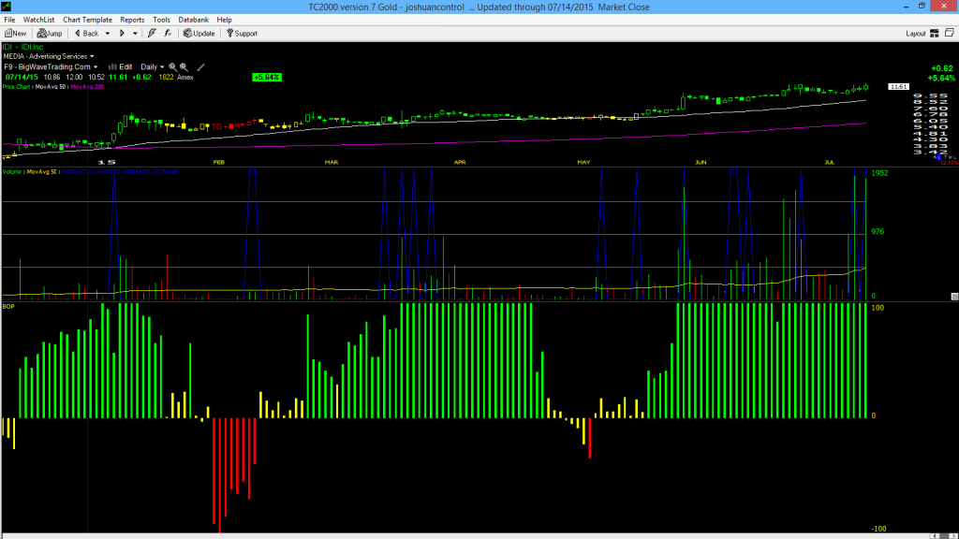Click the gray square at volume pane corner
This screenshot has width=959, height=539.
click(x=954, y=297)
